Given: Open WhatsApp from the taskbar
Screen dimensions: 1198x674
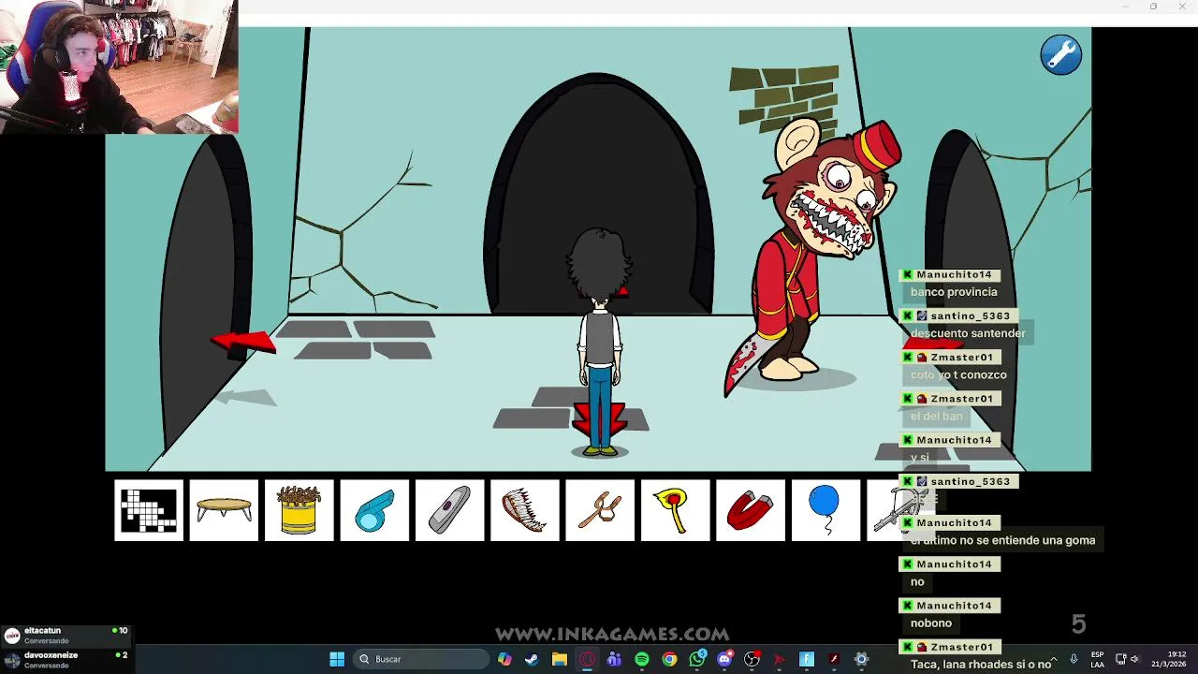Looking at the screenshot, I should tap(697, 659).
